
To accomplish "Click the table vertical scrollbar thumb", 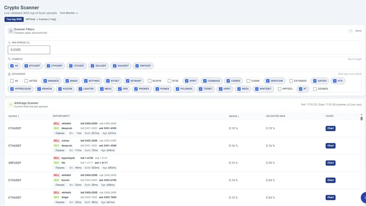I will 361,118.
